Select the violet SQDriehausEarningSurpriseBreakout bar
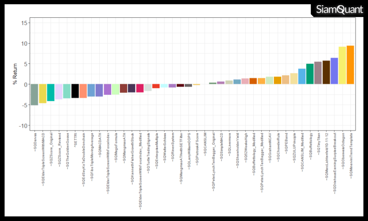This screenshot has height=221, width=368. (334, 71)
